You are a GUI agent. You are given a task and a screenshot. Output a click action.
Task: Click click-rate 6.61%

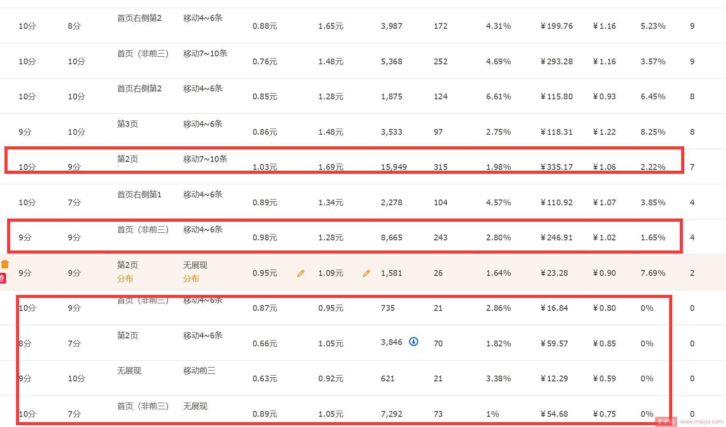tap(498, 96)
